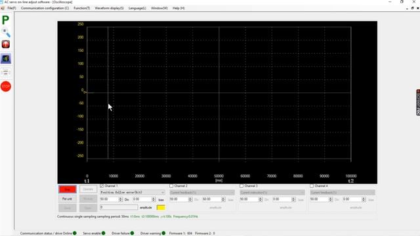The image size is (420, 236).
Task: Enable the Channel 3 checkbox
Action: coord(241,186)
